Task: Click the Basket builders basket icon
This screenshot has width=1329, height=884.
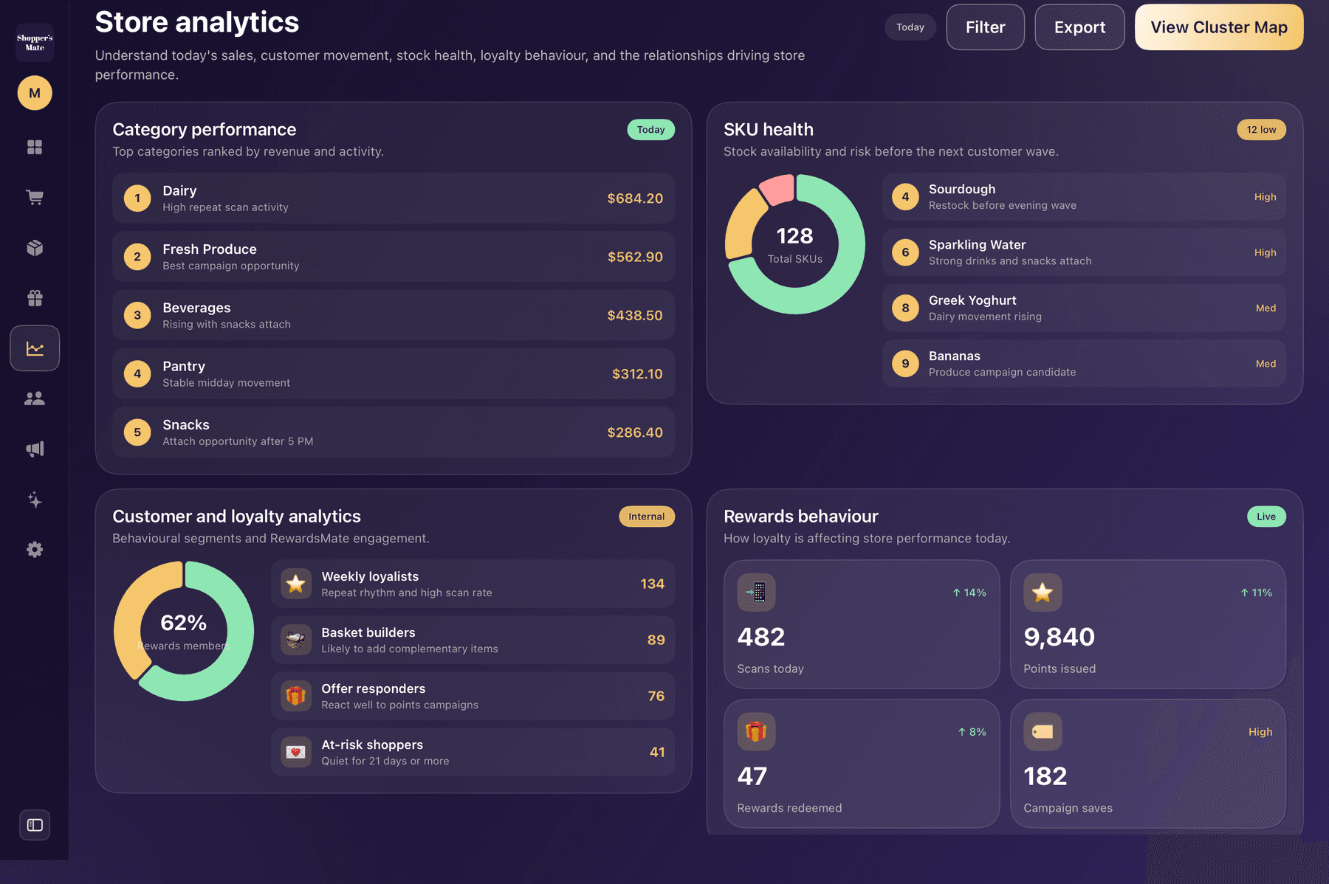Action: (x=296, y=640)
